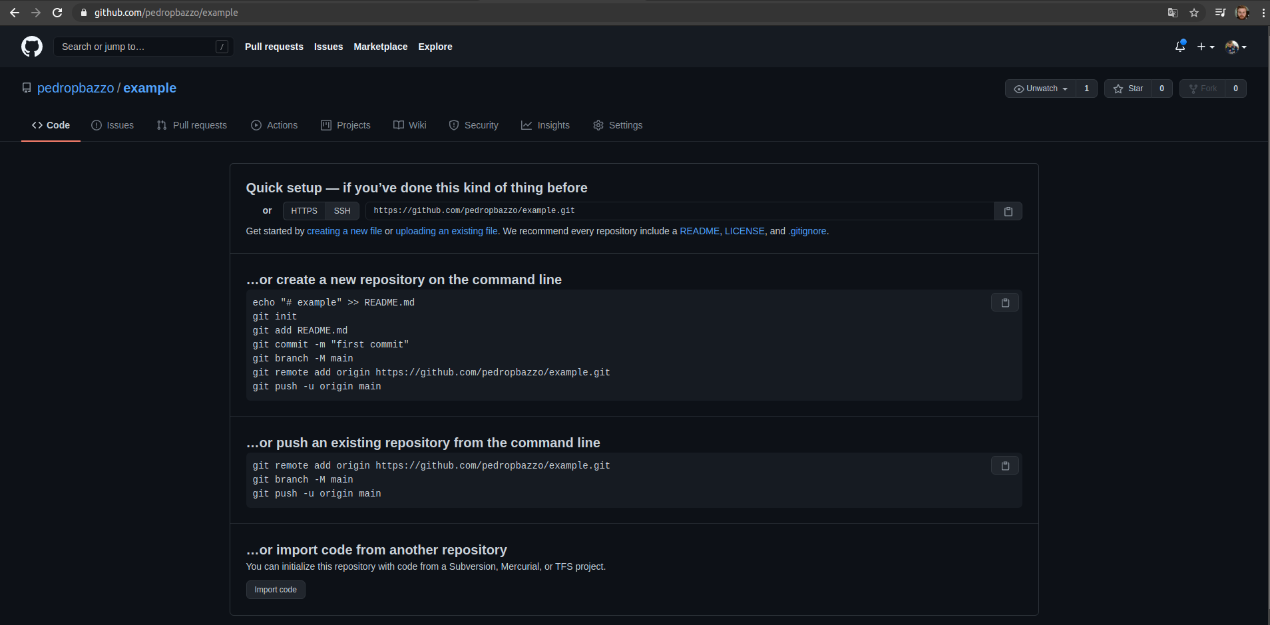The width and height of the screenshot is (1270, 625).
Task: Select HTTPS clone protocol
Action: pos(304,211)
